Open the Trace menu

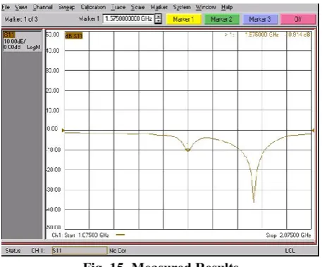point(118,7)
